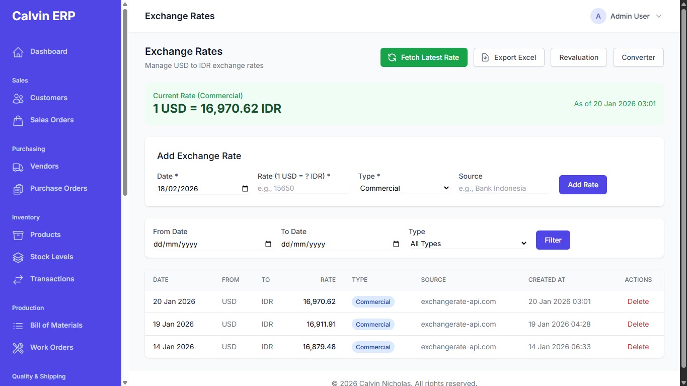687x386 pixels.
Task: Expand the All Types filter dropdown
Action: pyautogui.click(x=468, y=244)
